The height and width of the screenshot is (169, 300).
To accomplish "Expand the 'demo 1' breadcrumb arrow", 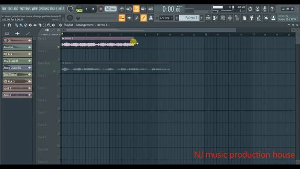I will pos(109,25).
